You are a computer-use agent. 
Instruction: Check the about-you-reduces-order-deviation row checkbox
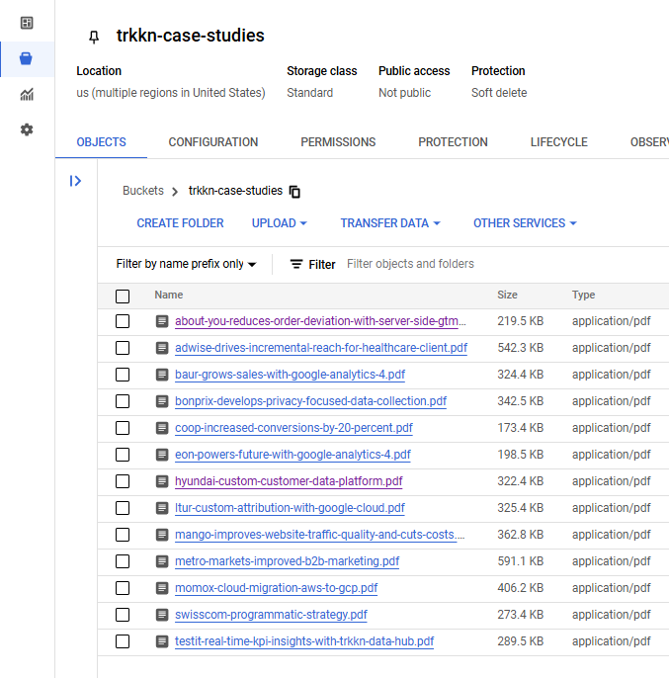point(123,321)
